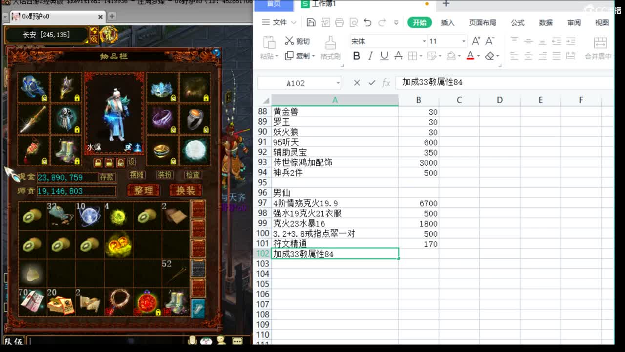Click the 整理 sort button in inventory
The height and width of the screenshot is (352, 625).
144,190
